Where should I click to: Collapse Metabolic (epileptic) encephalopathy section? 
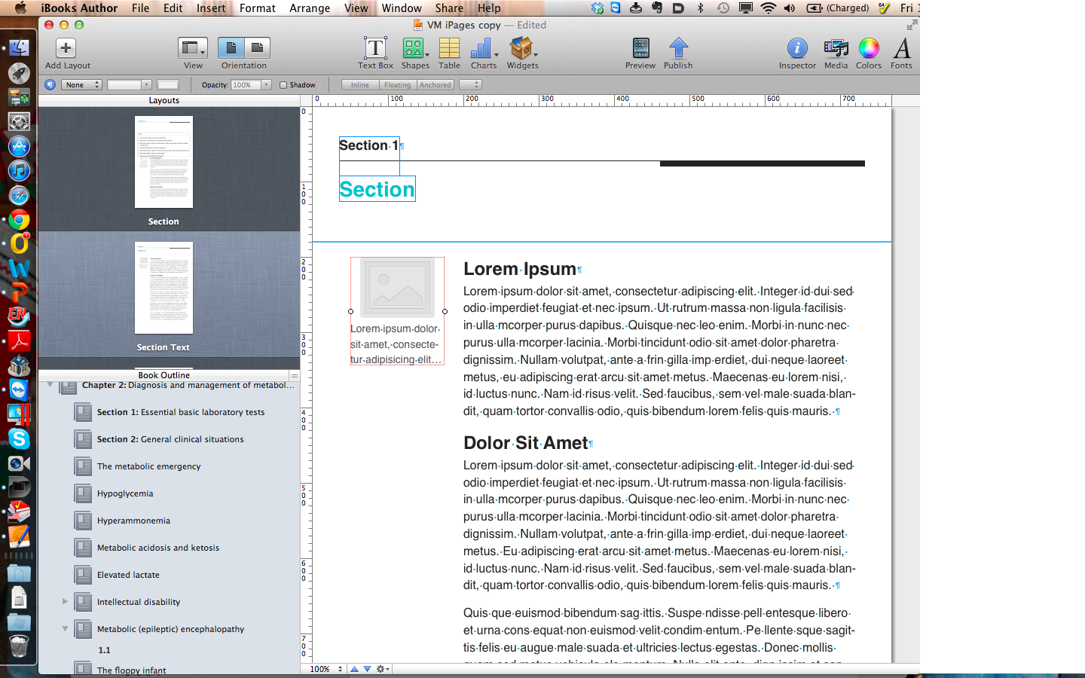pos(65,629)
